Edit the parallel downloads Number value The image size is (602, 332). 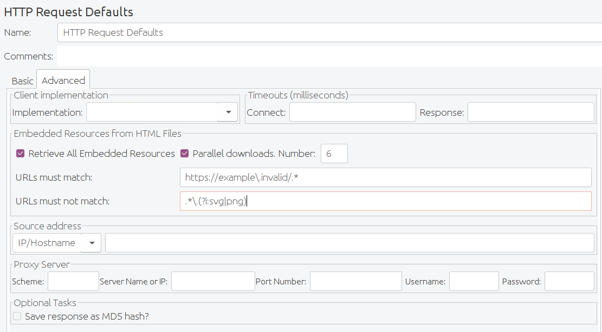click(x=334, y=154)
